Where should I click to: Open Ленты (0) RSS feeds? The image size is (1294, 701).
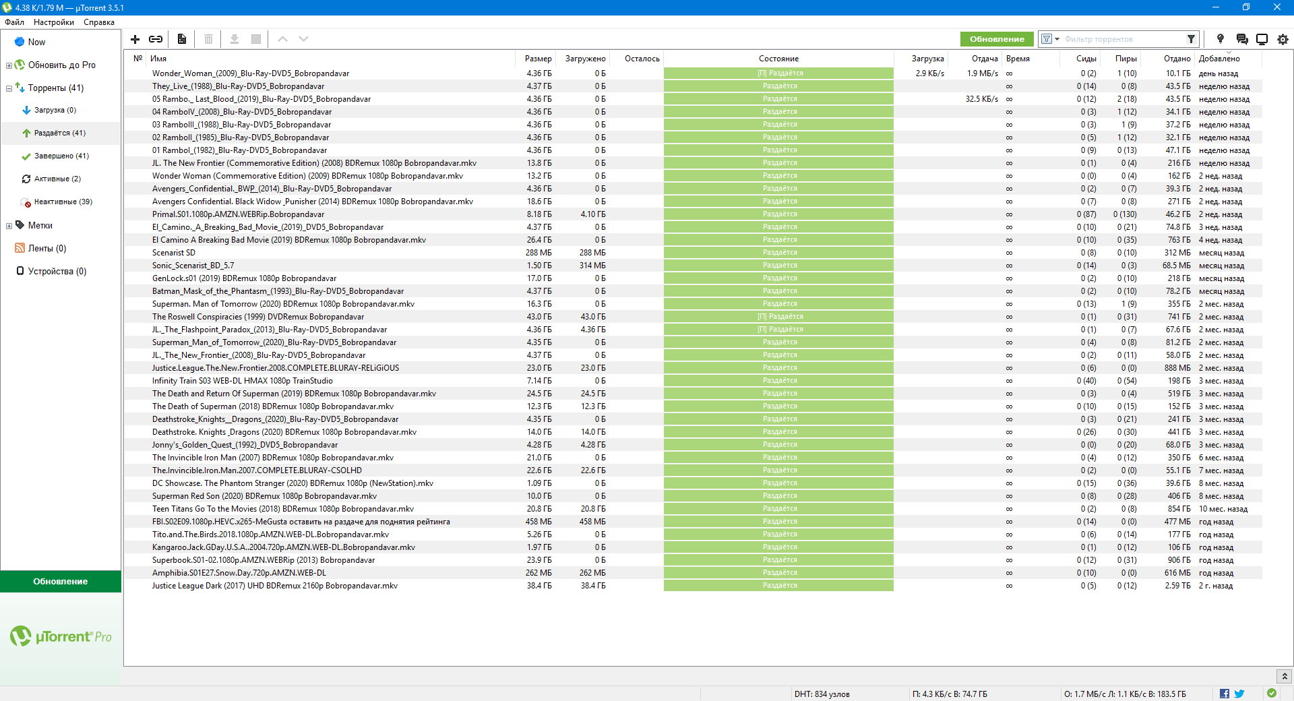tap(47, 248)
